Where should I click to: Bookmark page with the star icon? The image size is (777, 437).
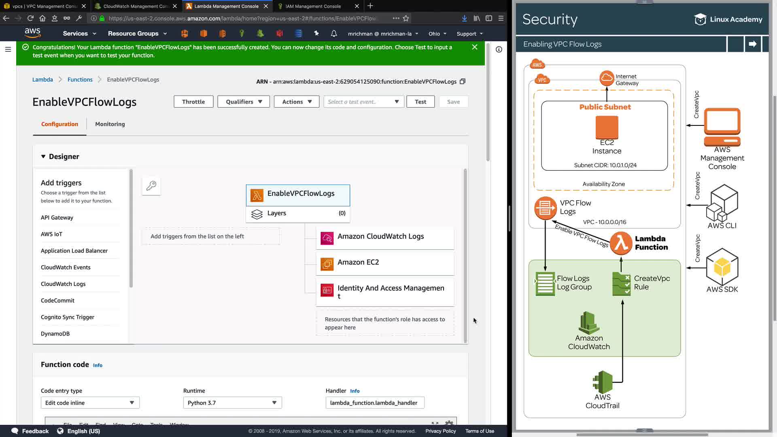point(406,18)
